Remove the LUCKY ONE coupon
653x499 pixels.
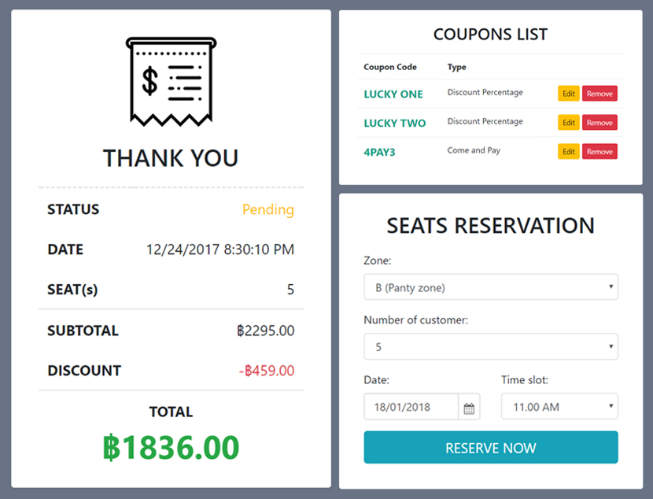click(x=600, y=93)
